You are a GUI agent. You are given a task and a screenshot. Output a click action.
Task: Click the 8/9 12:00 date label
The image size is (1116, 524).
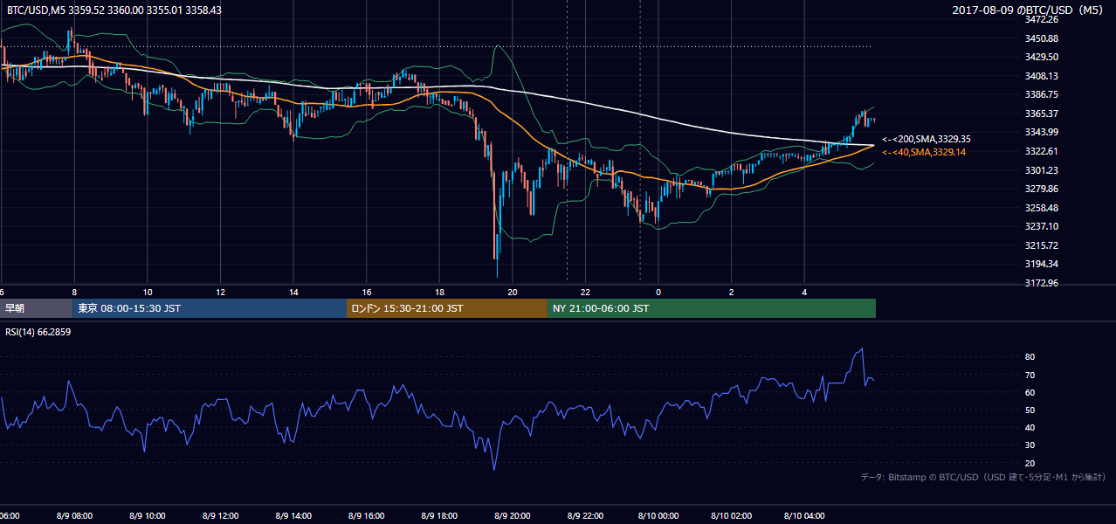[220, 516]
